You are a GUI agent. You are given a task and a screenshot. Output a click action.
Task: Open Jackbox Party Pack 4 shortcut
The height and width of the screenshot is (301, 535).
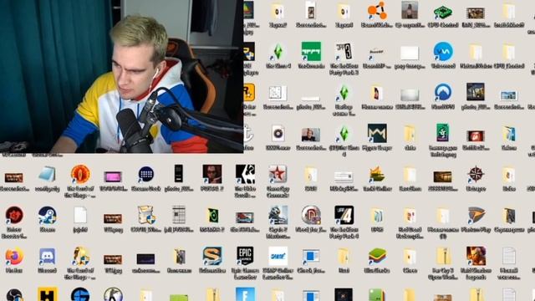[344, 216]
